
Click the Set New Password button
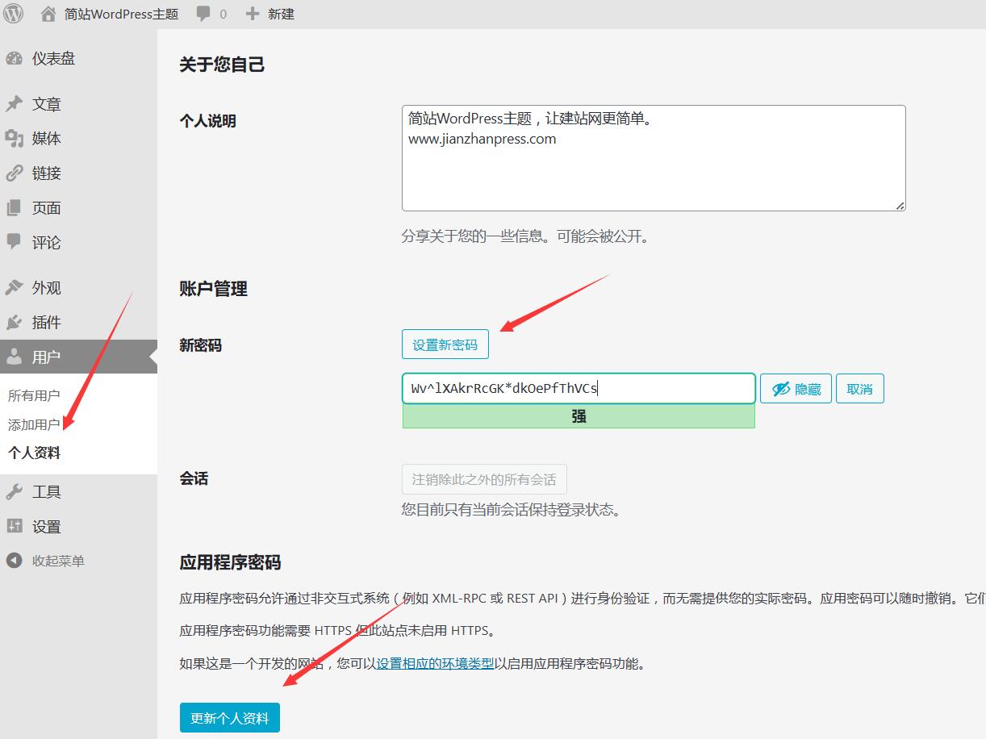[x=445, y=344]
